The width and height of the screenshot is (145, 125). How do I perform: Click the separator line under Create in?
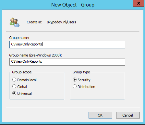73,31
